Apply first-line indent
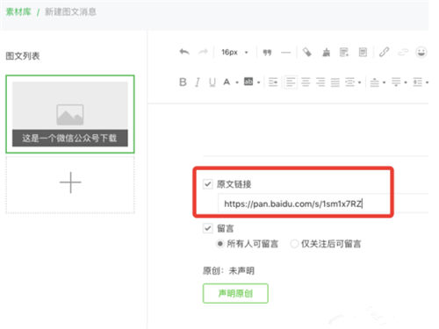 point(273,82)
